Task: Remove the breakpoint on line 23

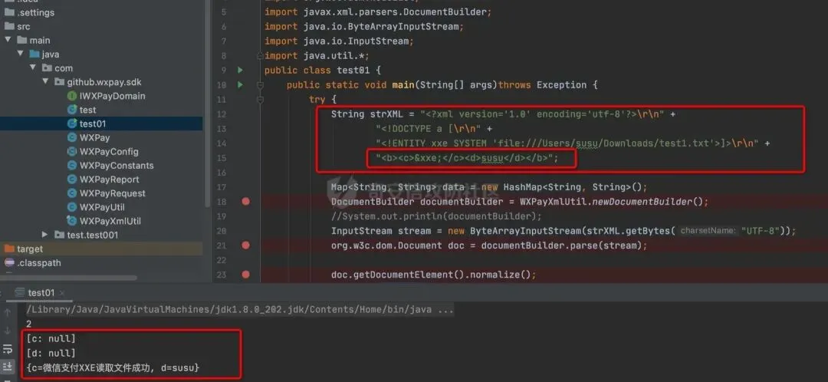Action: (245, 274)
